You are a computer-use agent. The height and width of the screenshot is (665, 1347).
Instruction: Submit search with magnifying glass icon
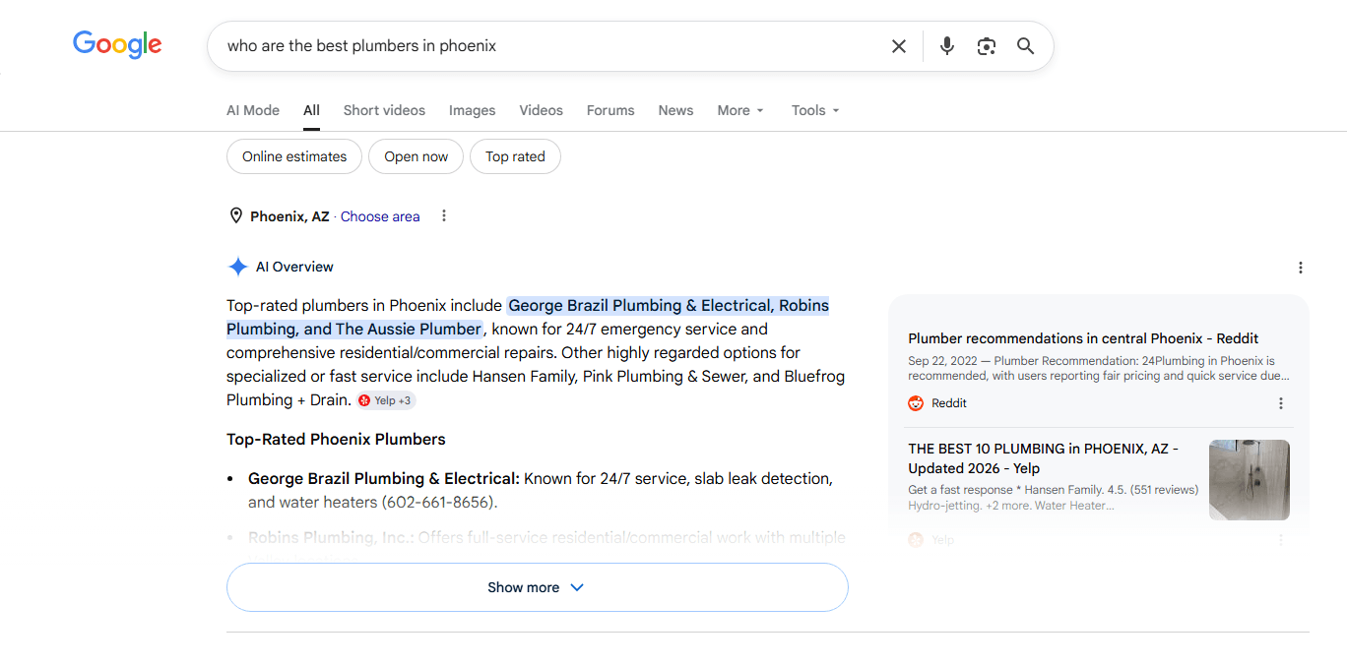point(1025,46)
